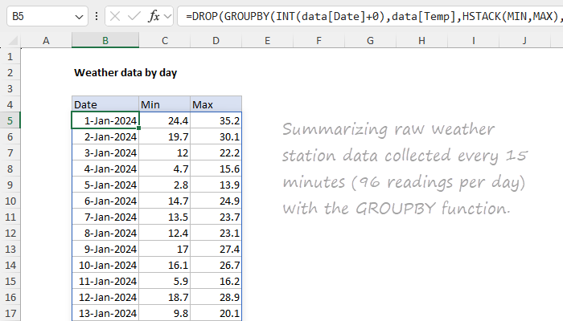Image resolution: width=563 pixels, height=321 pixels.
Task: Select cell with 5-Jan-2024
Action: 105,185
